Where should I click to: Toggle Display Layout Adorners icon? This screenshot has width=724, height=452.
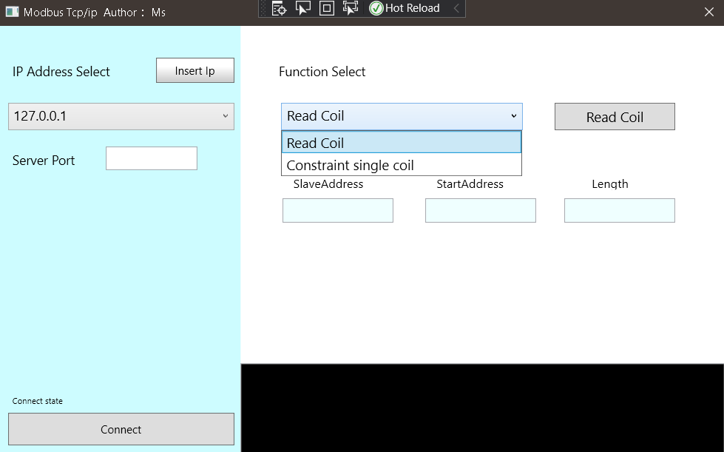click(327, 8)
